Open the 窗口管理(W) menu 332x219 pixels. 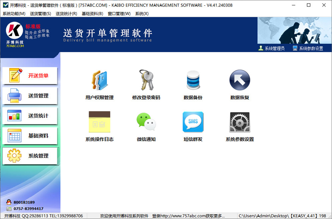(119, 14)
